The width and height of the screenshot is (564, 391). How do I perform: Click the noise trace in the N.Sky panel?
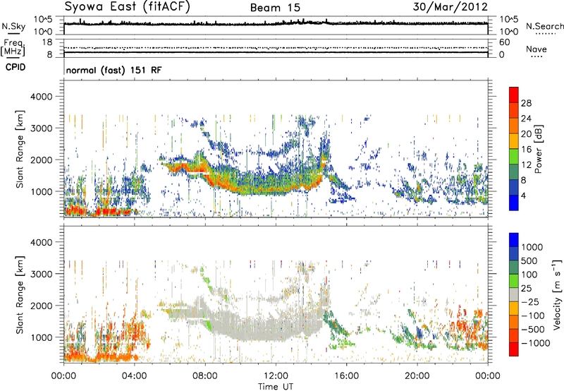tap(276, 24)
